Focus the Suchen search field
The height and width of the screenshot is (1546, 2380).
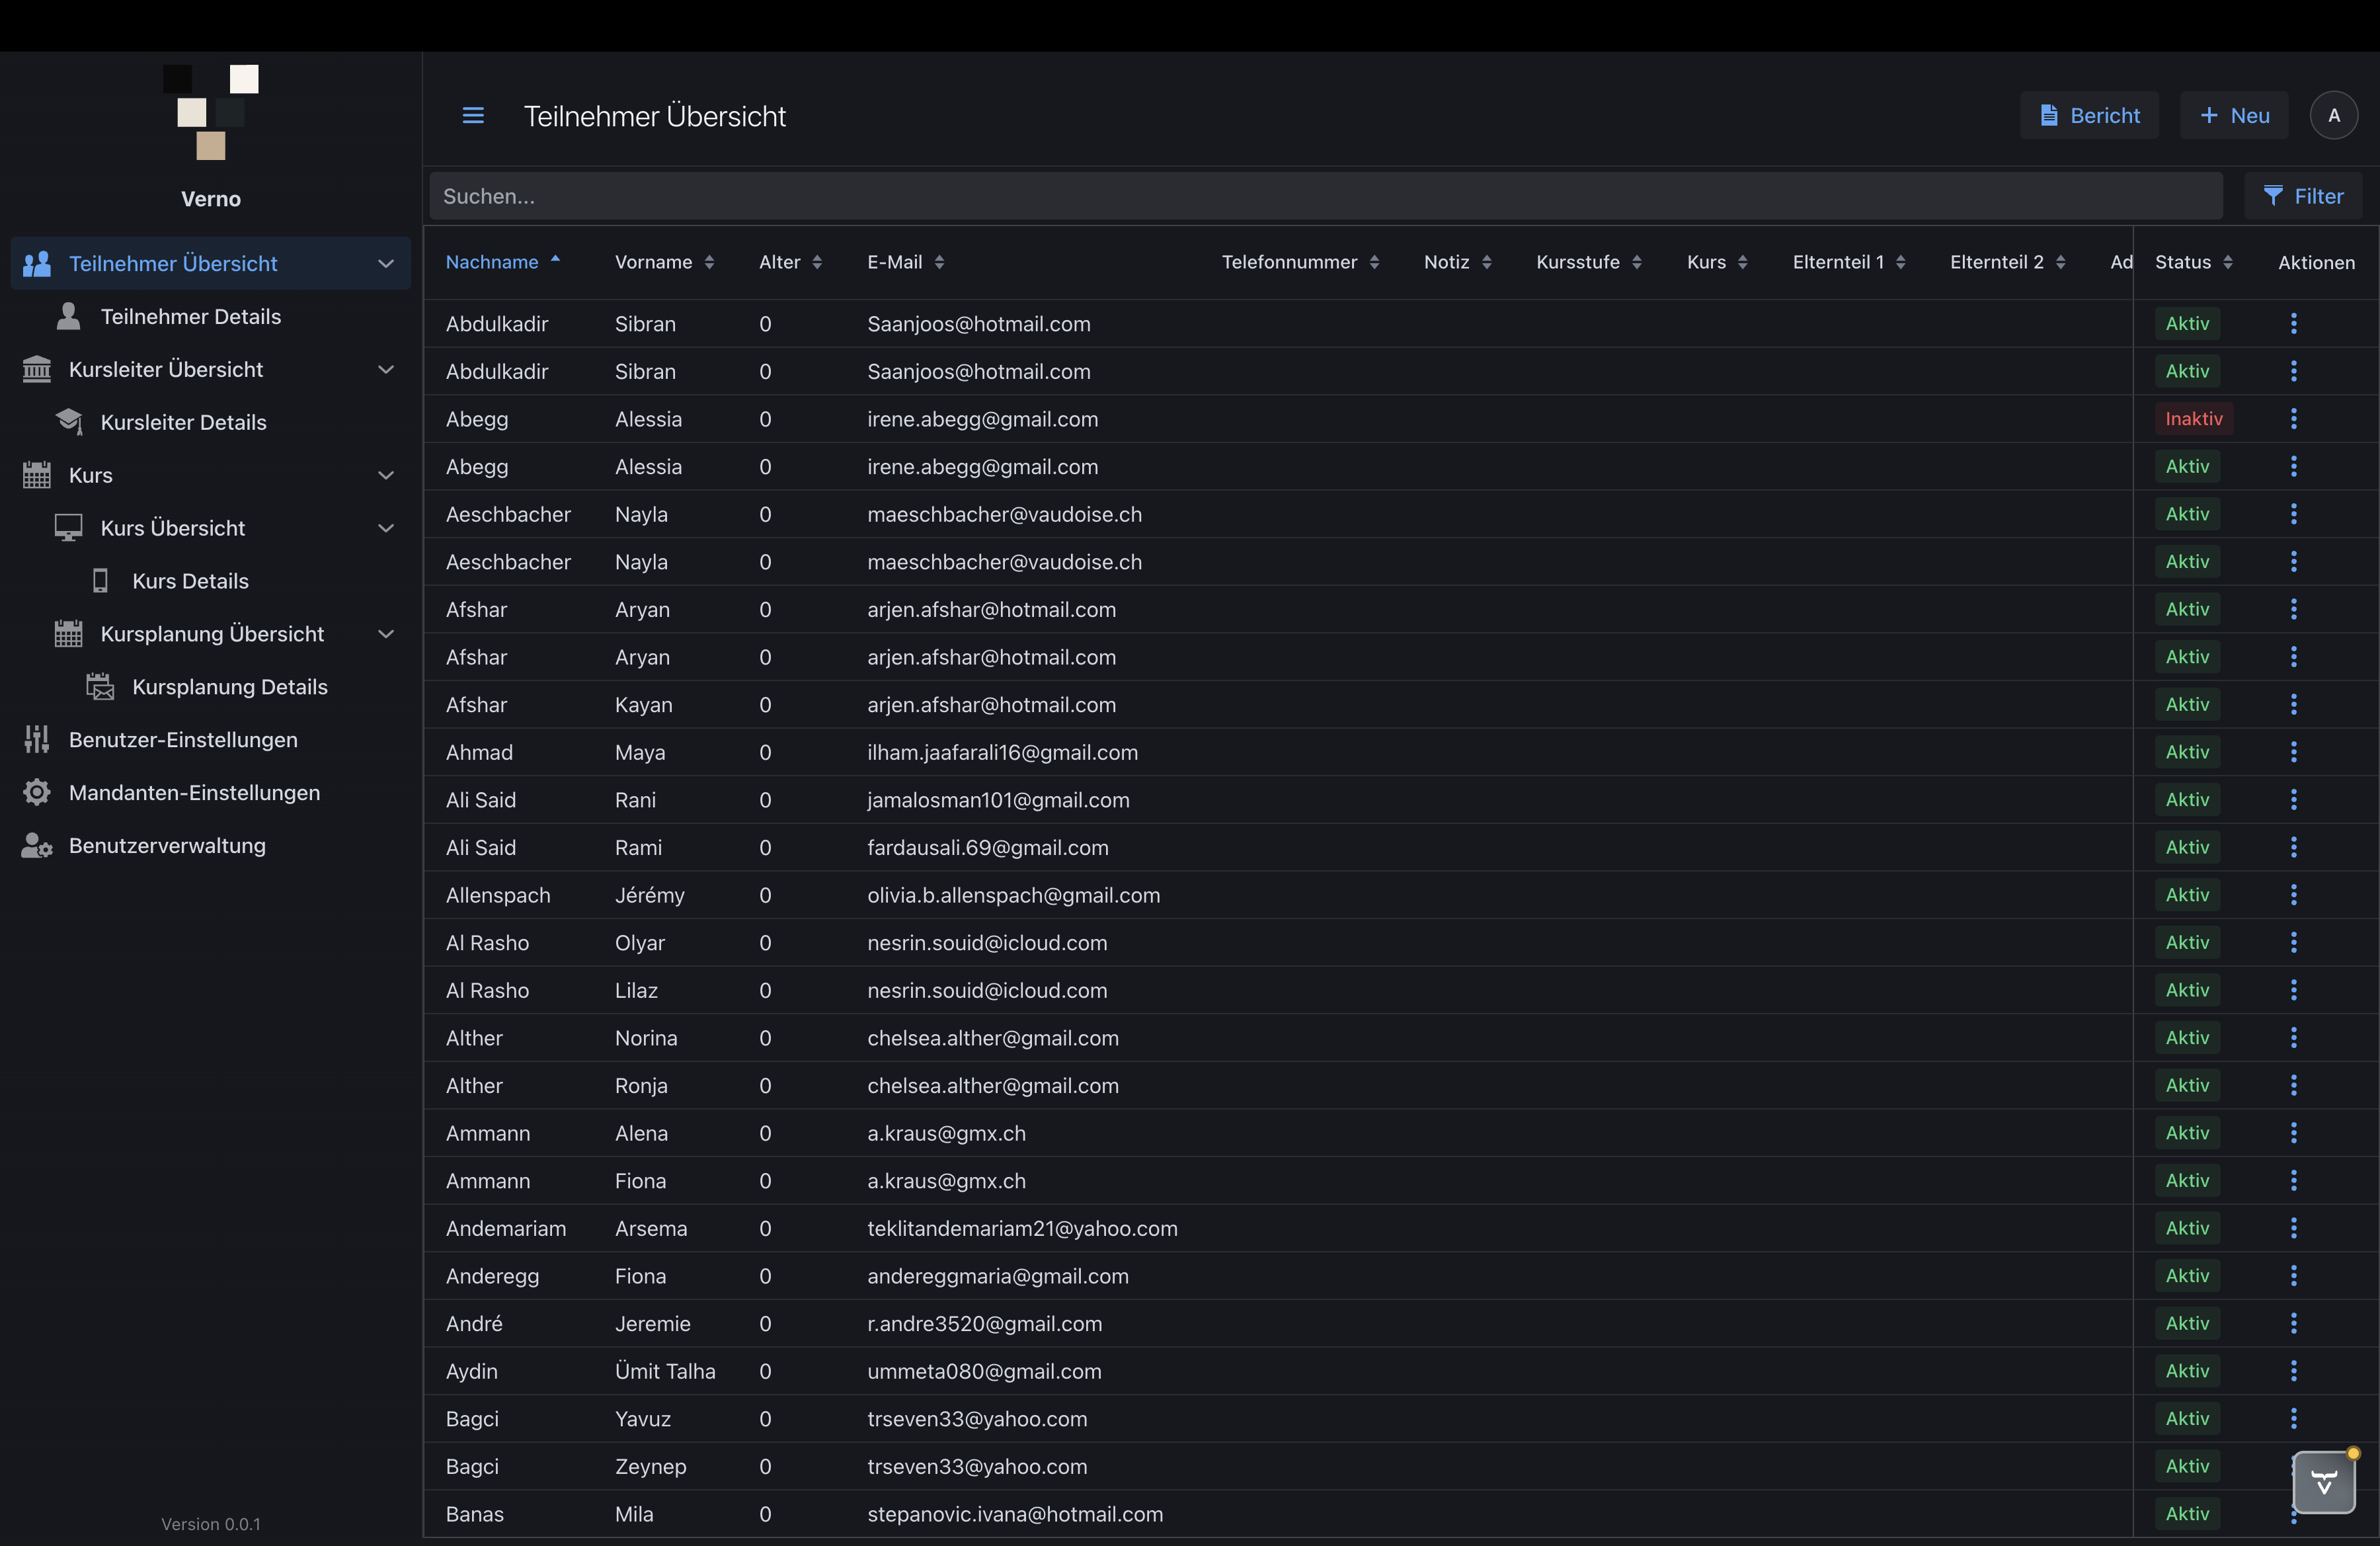pyautogui.click(x=1326, y=196)
